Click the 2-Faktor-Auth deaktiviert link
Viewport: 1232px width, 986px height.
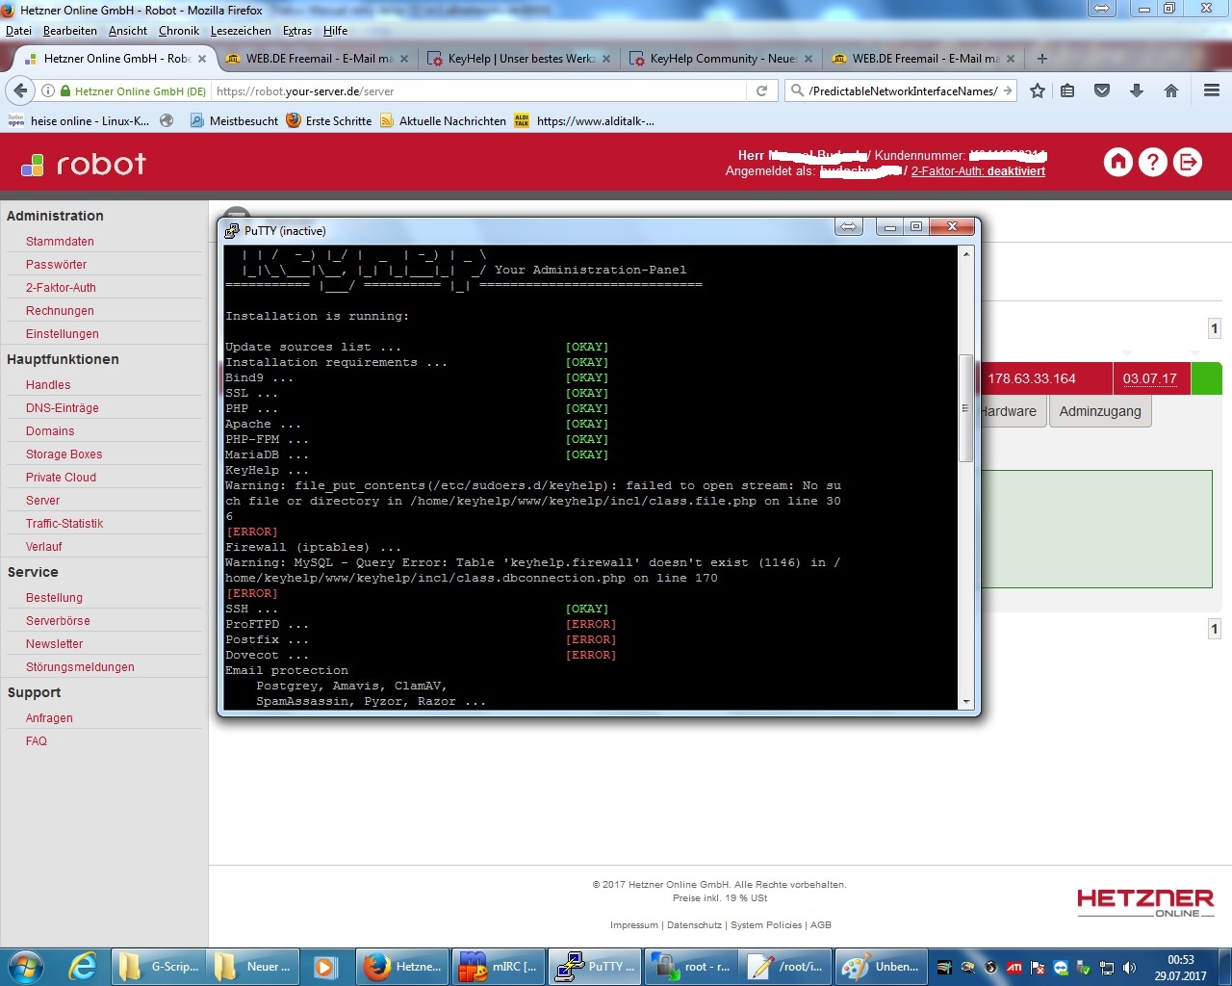[x=978, y=171]
